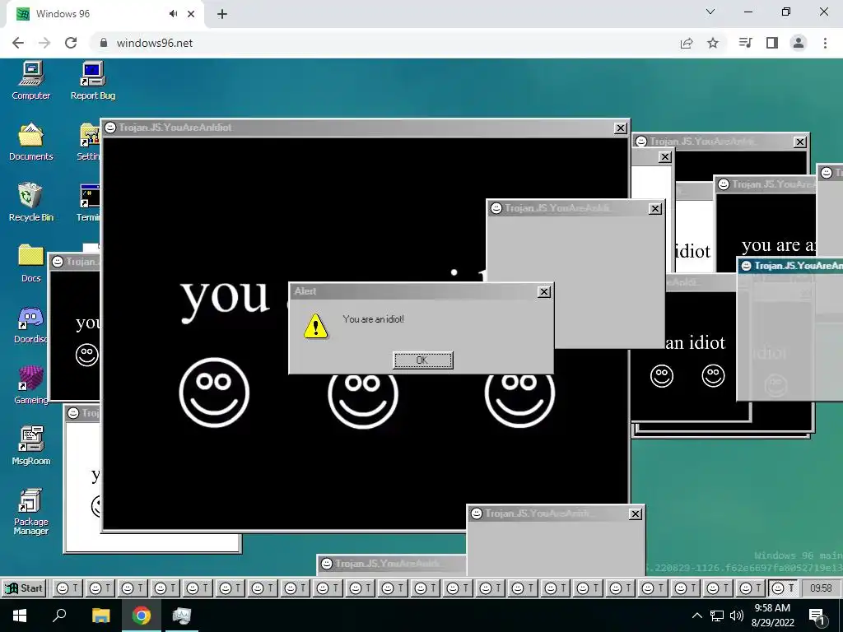
Task: Open the Settings desktop shortcut
Action: point(89,142)
